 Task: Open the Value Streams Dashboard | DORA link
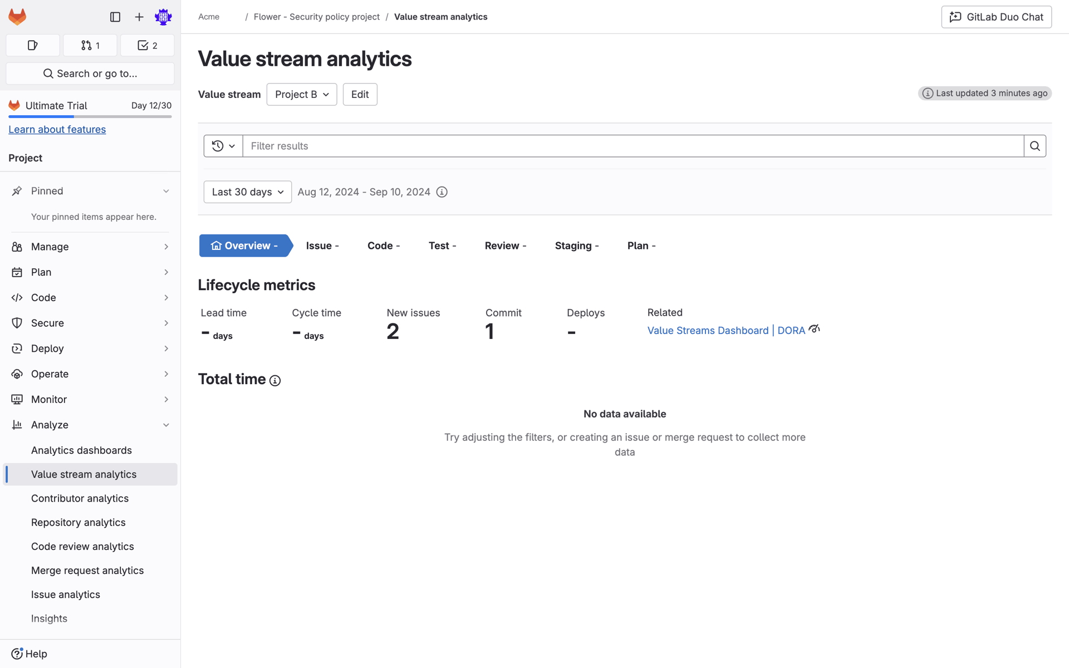coord(727,331)
